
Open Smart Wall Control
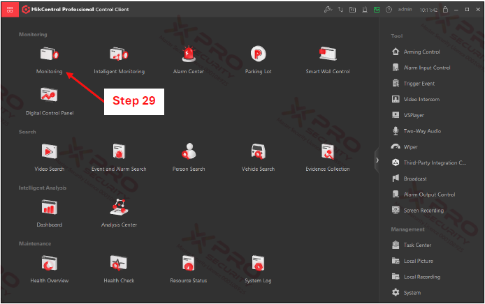[328, 61]
